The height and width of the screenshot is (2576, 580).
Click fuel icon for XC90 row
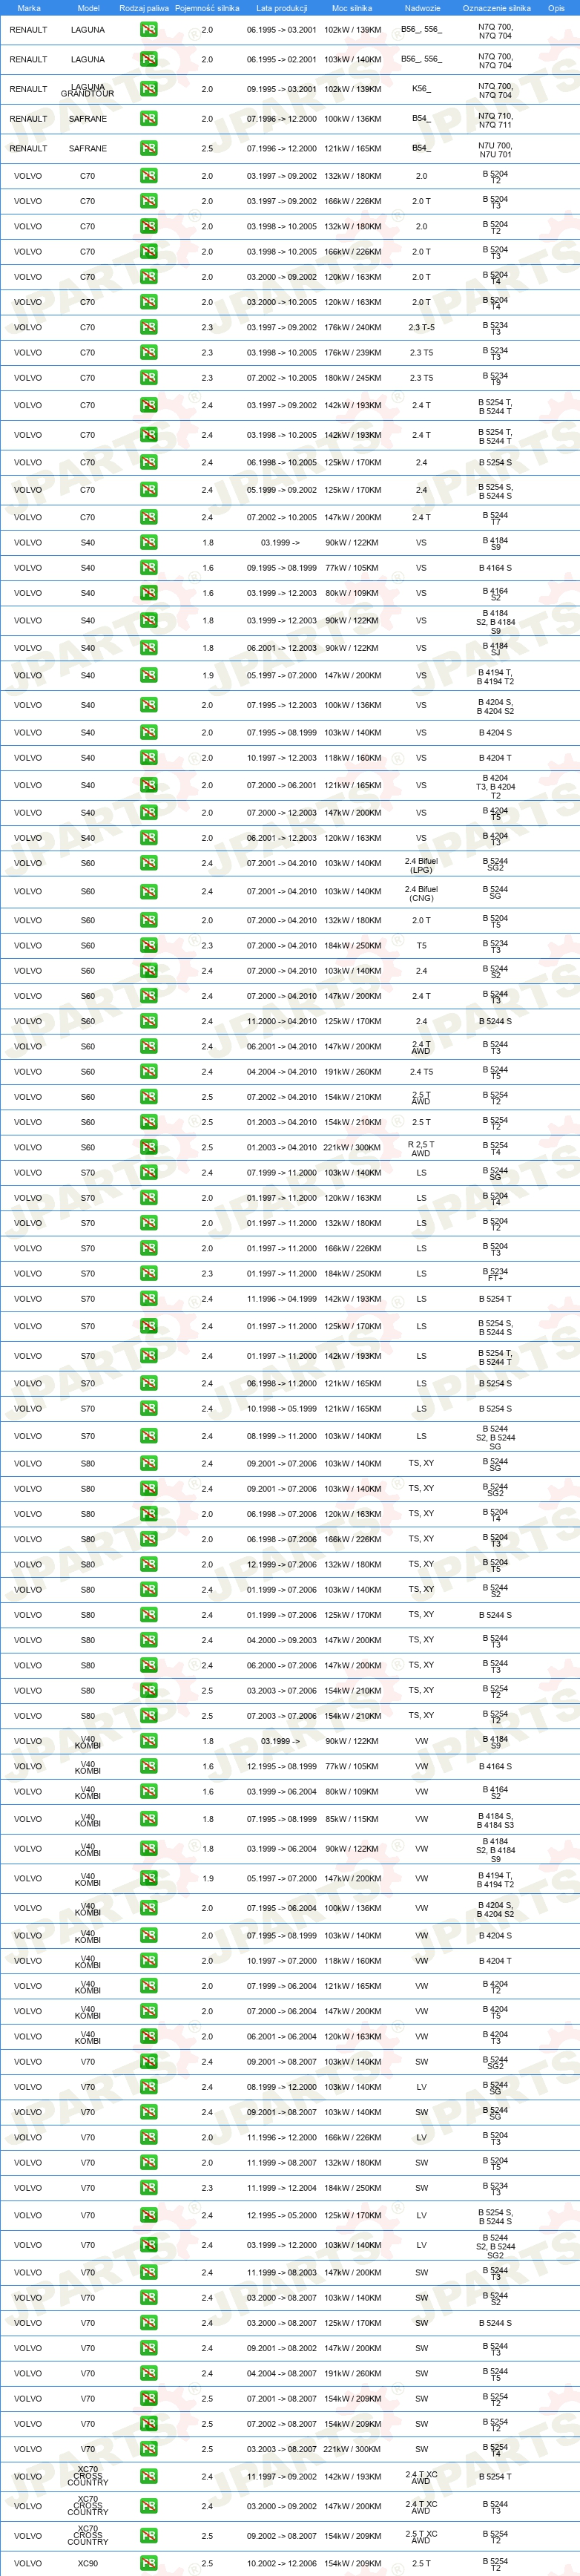(x=148, y=2563)
